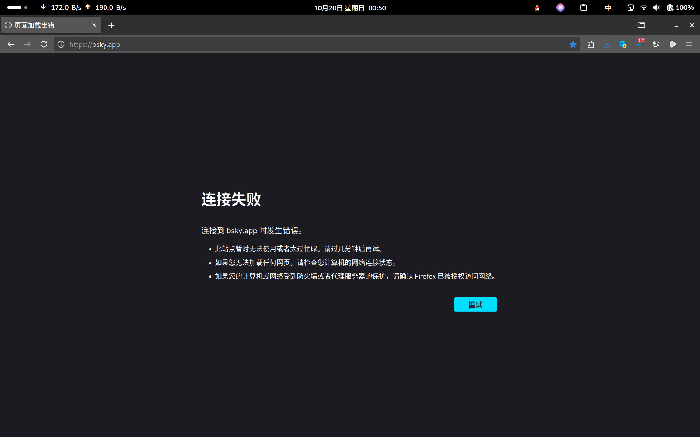Image resolution: width=700 pixels, height=437 pixels.
Task: Open the Firefox hamburger menu
Action: click(689, 44)
